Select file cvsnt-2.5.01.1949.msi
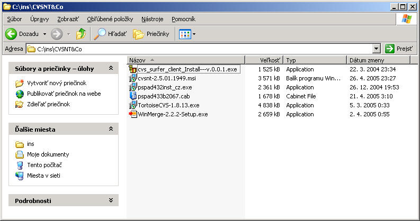 tap(167, 78)
